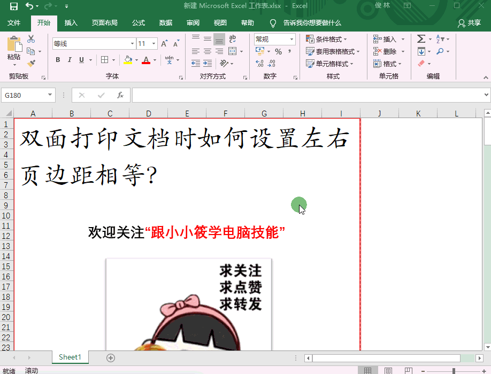This screenshot has height=374, width=491.
Task: Switch to the 插入 ribbon tab
Action: (71, 23)
